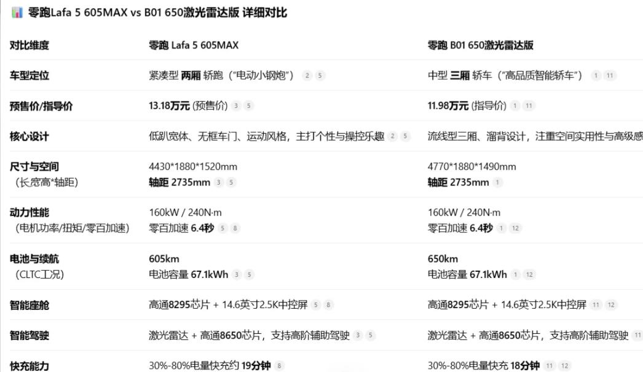Click the "4770*1880*1490mm" dimension text

[472, 167]
